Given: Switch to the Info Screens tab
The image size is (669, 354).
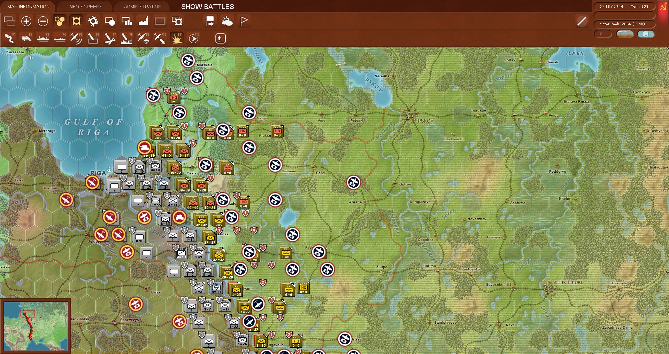Looking at the screenshot, I should [85, 7].
